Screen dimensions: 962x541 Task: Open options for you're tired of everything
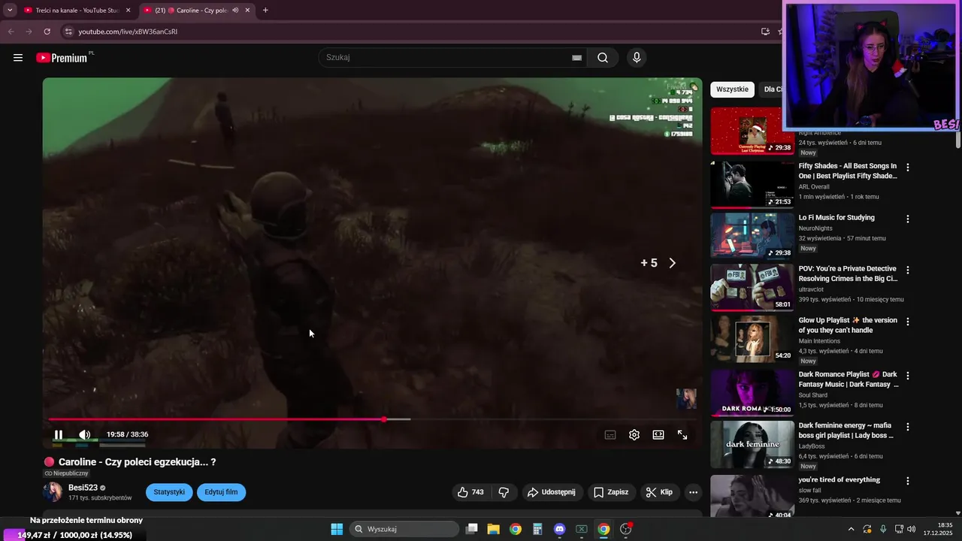click(x=908, y=481)
